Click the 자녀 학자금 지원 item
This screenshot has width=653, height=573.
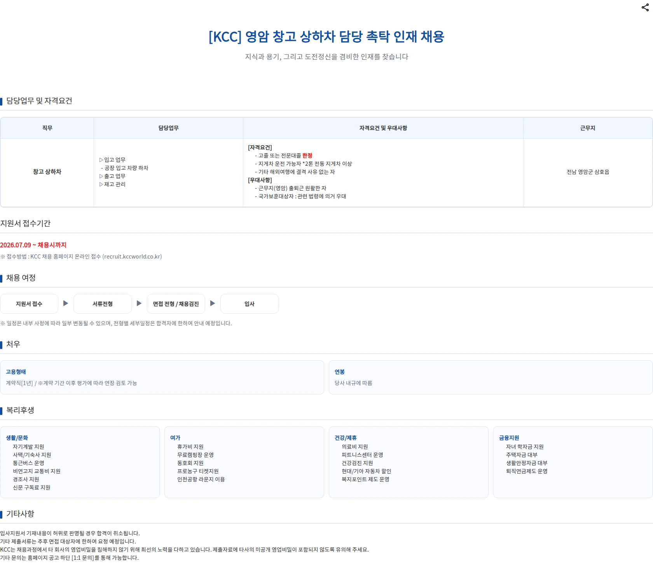click(x=525, y=447)
